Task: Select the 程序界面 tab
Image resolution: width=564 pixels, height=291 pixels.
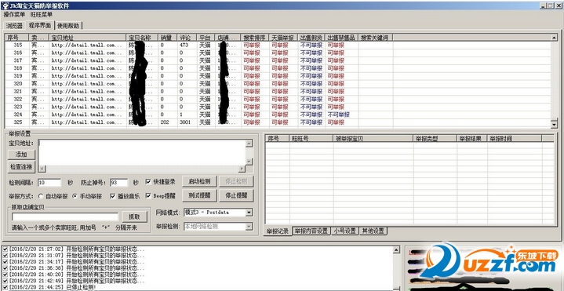Action: (40, 26)
